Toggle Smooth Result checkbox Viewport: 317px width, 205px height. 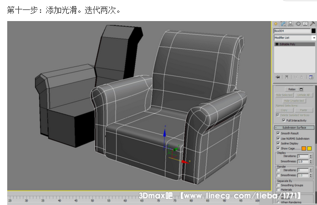[x=278, y=133]
